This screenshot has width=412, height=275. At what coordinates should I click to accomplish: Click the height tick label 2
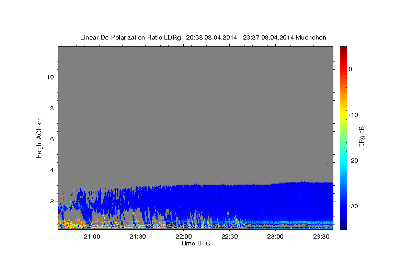[51, 201]
